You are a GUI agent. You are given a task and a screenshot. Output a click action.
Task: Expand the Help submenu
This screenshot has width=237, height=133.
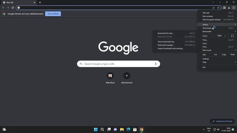[217, 62]
